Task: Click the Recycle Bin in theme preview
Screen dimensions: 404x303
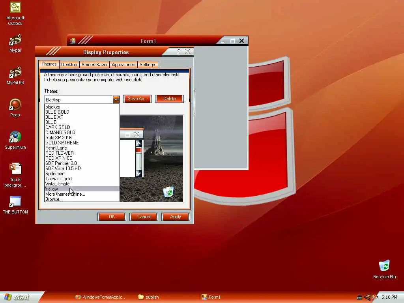Action: (168, 192)
